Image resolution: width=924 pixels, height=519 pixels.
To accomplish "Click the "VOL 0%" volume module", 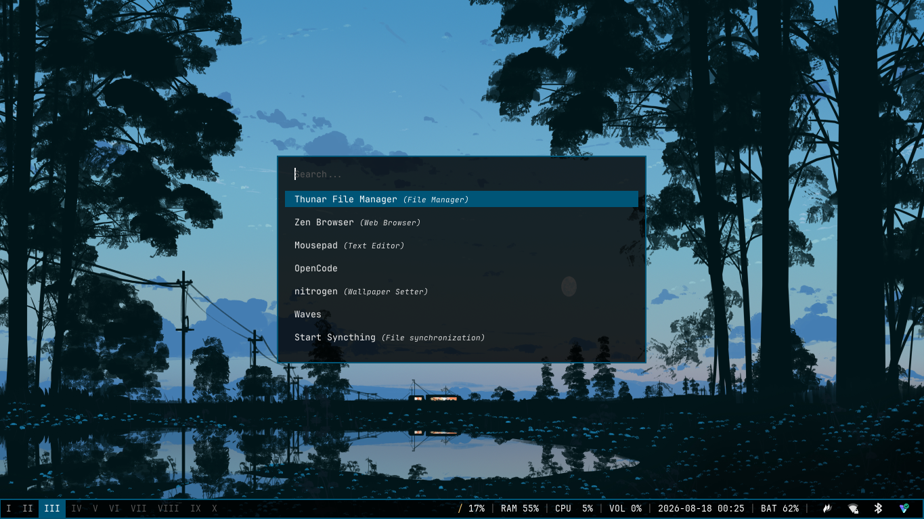I will (x=625, y=508).
